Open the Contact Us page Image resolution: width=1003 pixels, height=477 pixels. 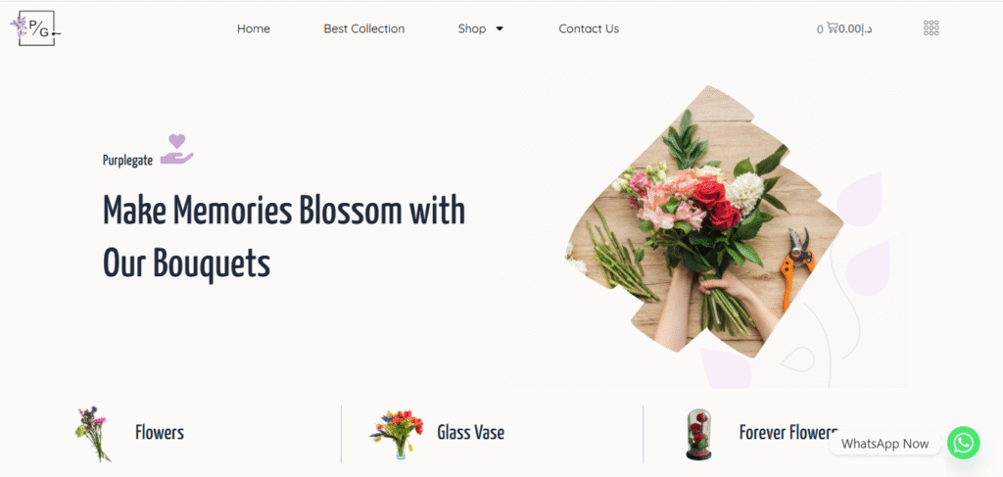point(589,28)
